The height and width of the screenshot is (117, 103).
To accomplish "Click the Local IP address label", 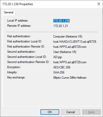I will 18,21.
